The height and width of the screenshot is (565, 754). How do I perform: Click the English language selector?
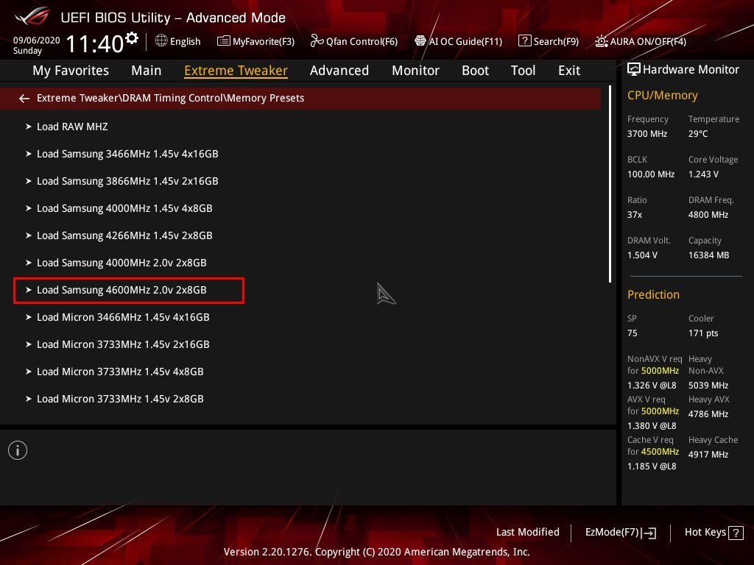click(185, 41)
